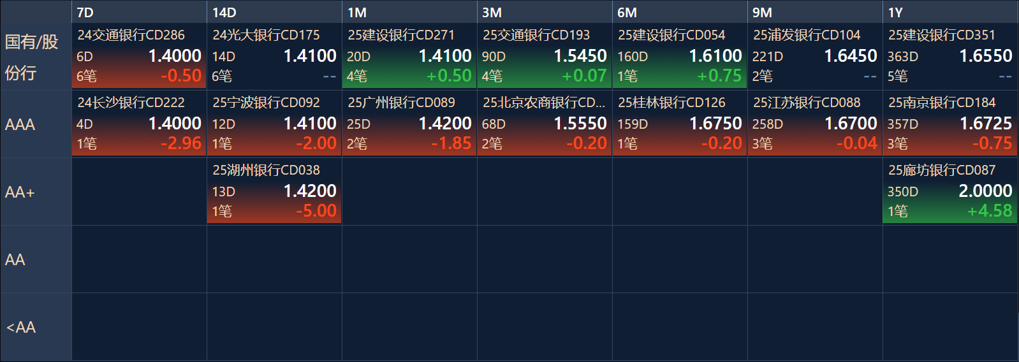Click the +0.07 change value
The image size is (1019, 362).
point(584,76)
